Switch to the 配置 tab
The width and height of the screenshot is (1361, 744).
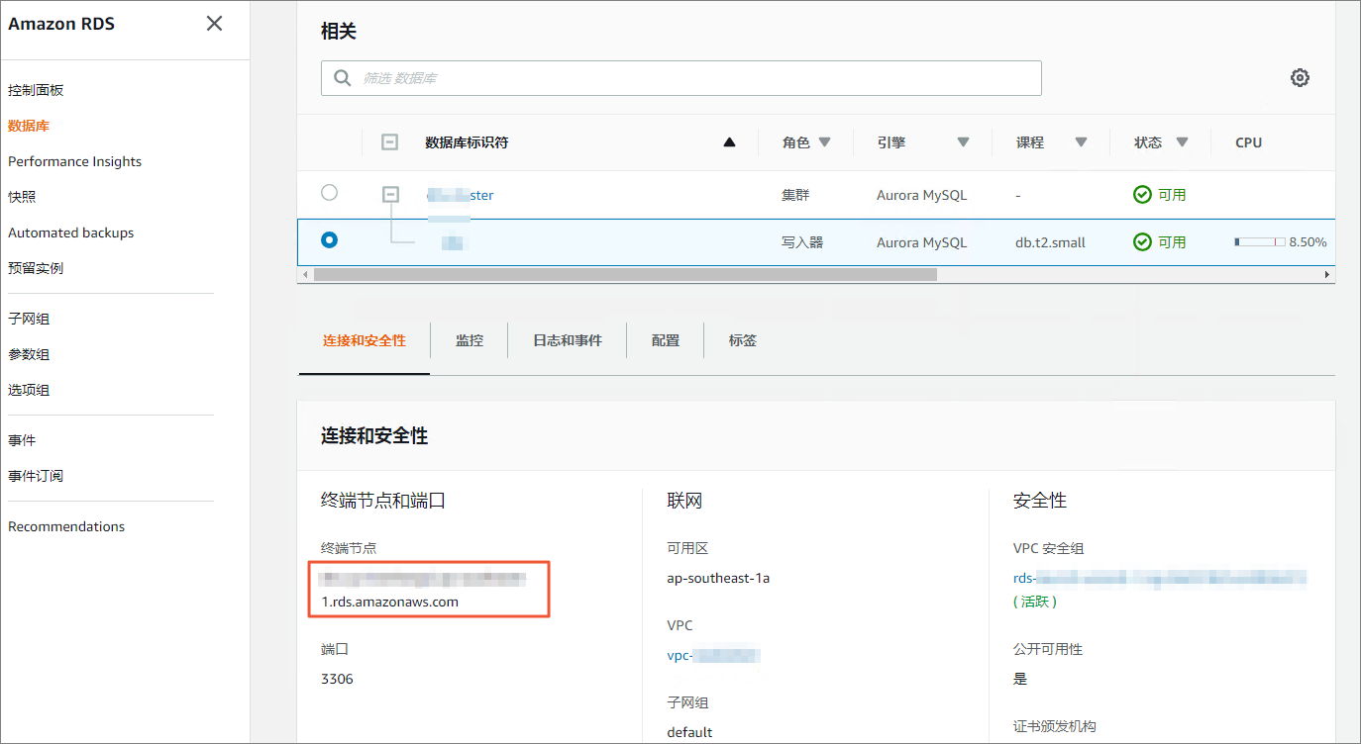tap(666, 340)
